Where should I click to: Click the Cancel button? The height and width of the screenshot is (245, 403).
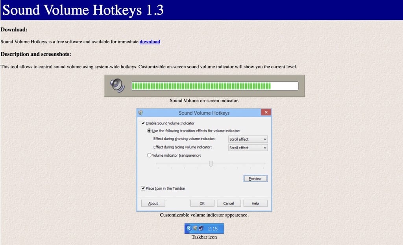pos(229,203)
